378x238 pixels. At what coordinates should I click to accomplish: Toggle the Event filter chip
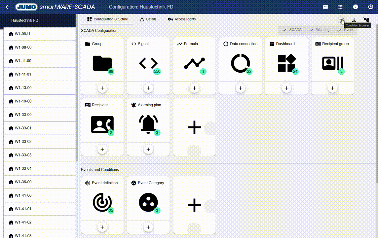click(345, 30)
